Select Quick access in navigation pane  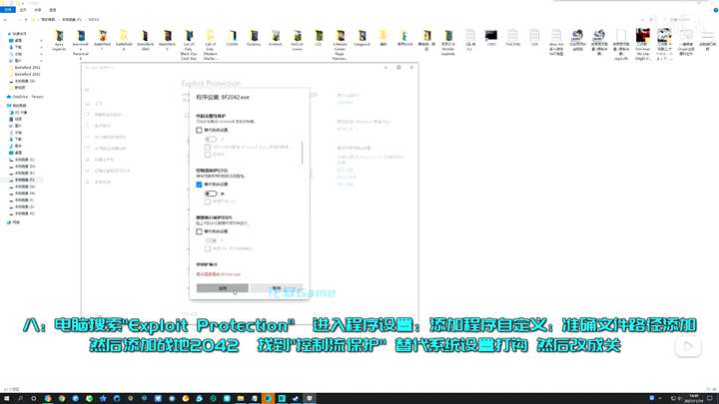click(x=18, y=34)
